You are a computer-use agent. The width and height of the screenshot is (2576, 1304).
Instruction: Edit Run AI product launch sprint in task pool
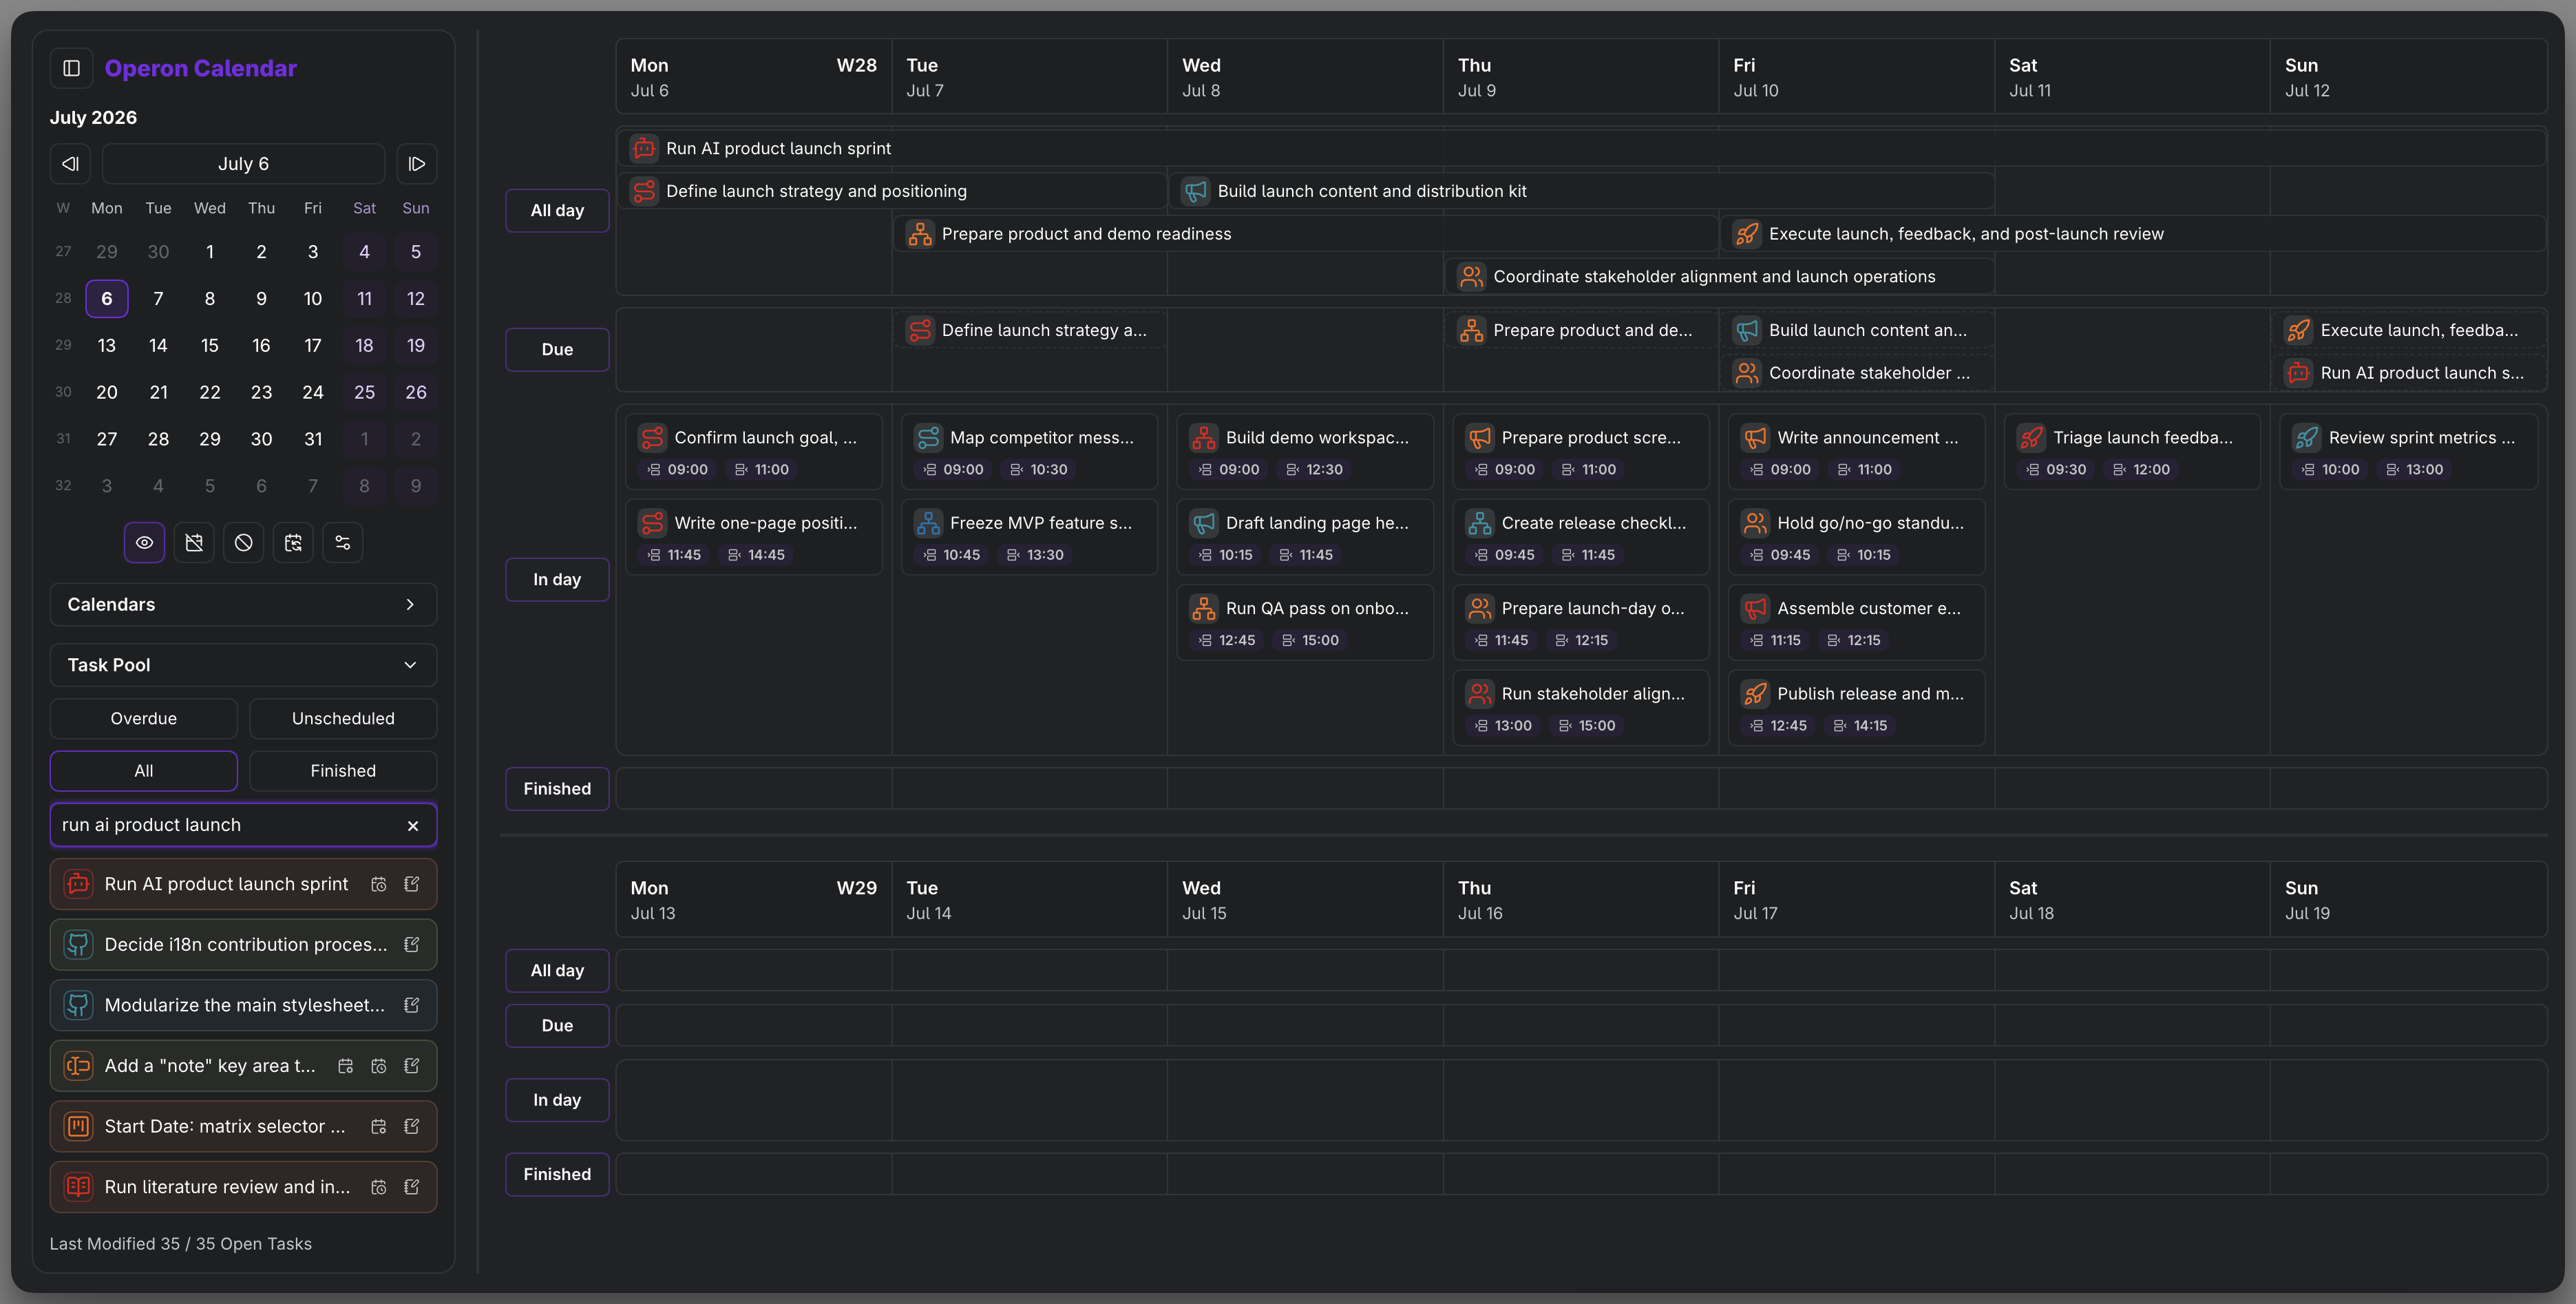(411, 884)
